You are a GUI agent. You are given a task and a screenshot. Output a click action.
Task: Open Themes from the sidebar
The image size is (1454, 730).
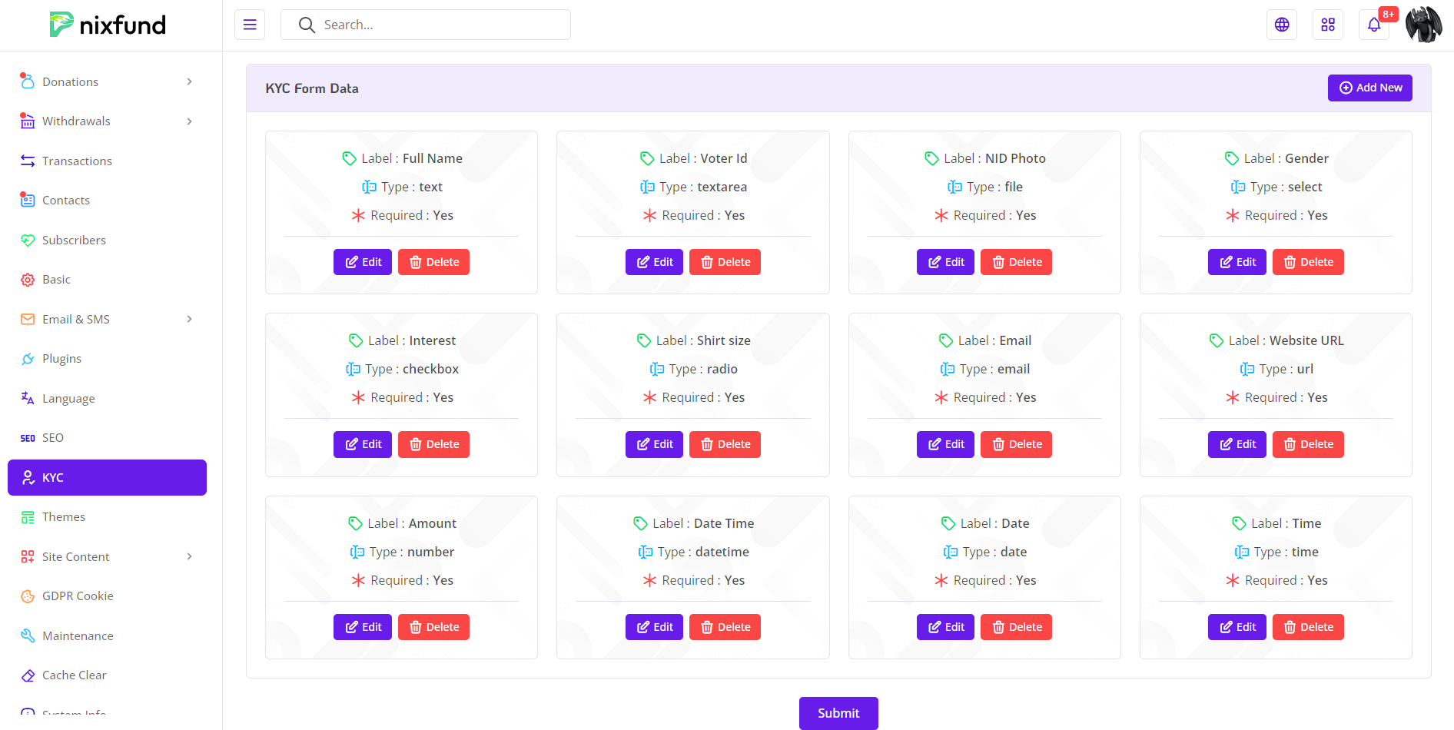(64, 517)
